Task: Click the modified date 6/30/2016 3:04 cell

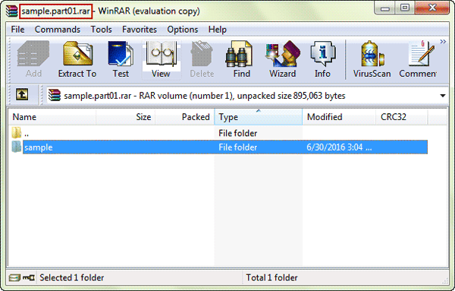Action: click(339, 147)
